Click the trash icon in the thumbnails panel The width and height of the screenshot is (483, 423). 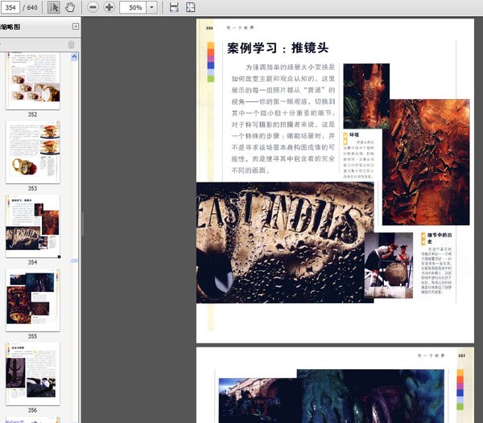[71, 44]
